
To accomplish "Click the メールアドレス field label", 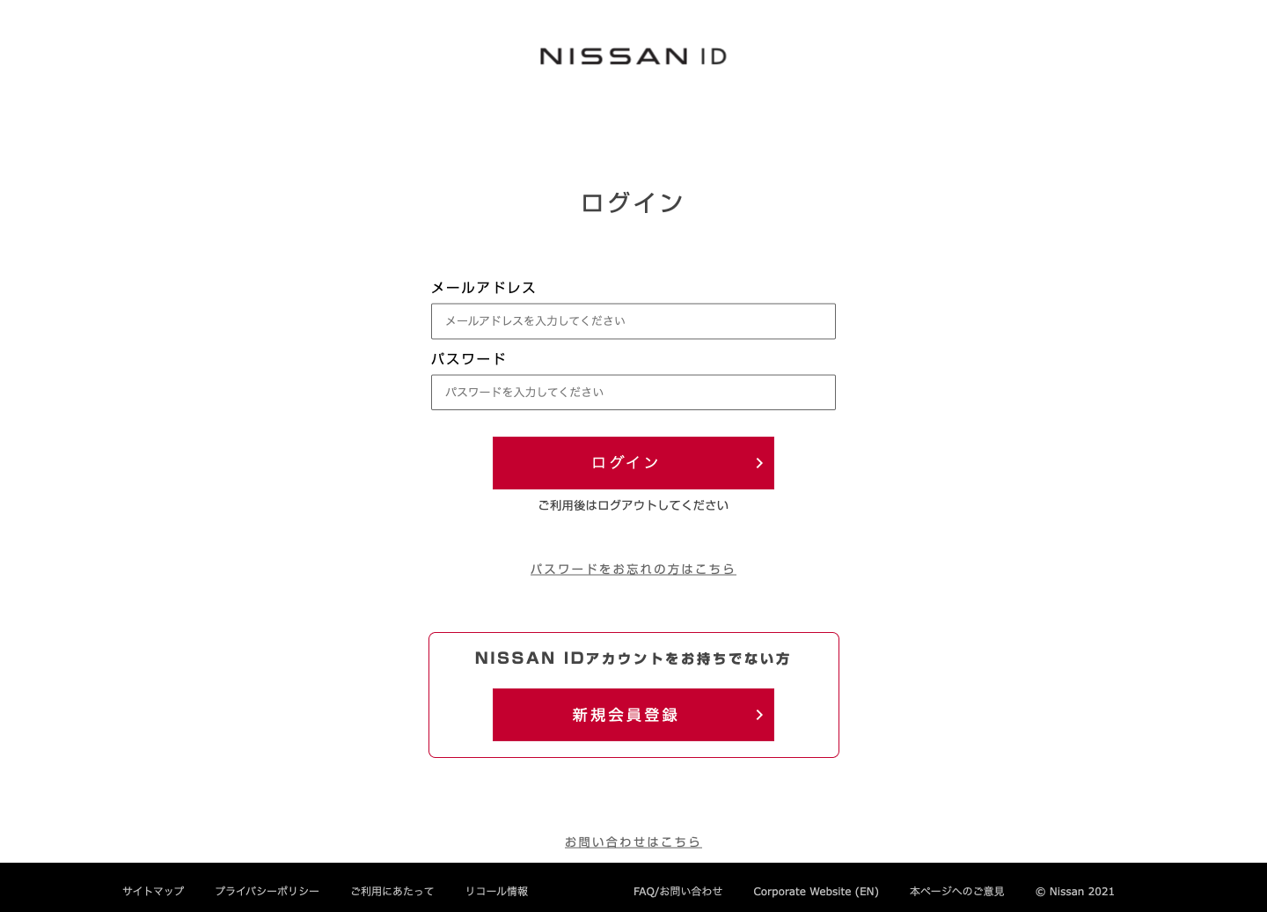I will 483,288.
